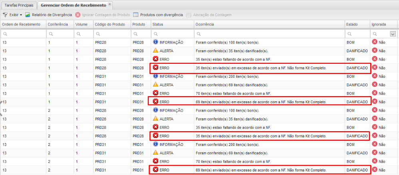Click warning icon in Conferência 1 PRD31 ALERTA row
This screenshot has width=399, height=175.
click(x=156, y=85)
